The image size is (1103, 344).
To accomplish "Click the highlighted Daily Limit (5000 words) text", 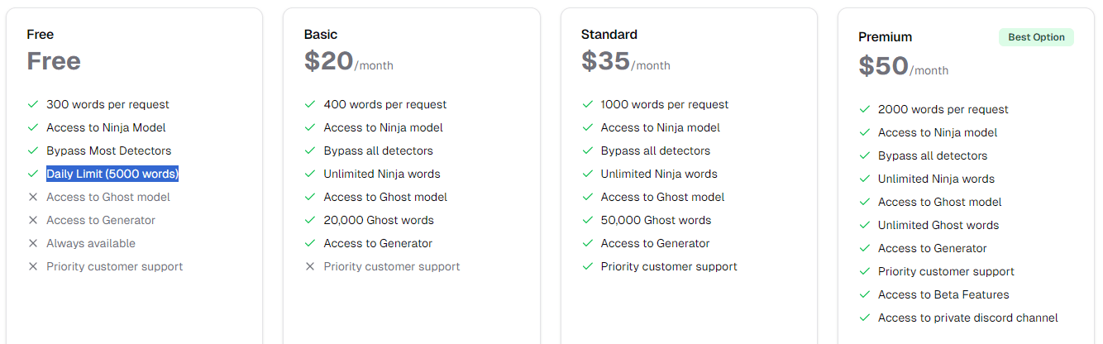I will pos(112,174).
